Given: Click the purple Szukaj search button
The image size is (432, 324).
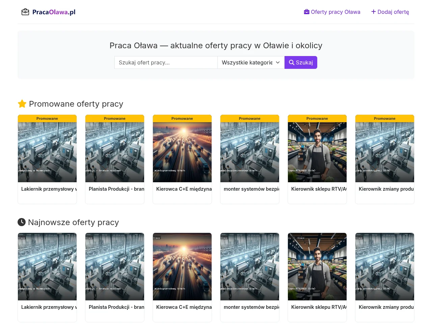Looking at the screenshot, I should click(301, 62).
